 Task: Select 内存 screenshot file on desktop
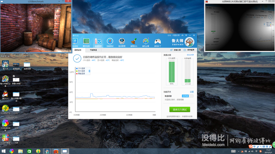(16, 140)
